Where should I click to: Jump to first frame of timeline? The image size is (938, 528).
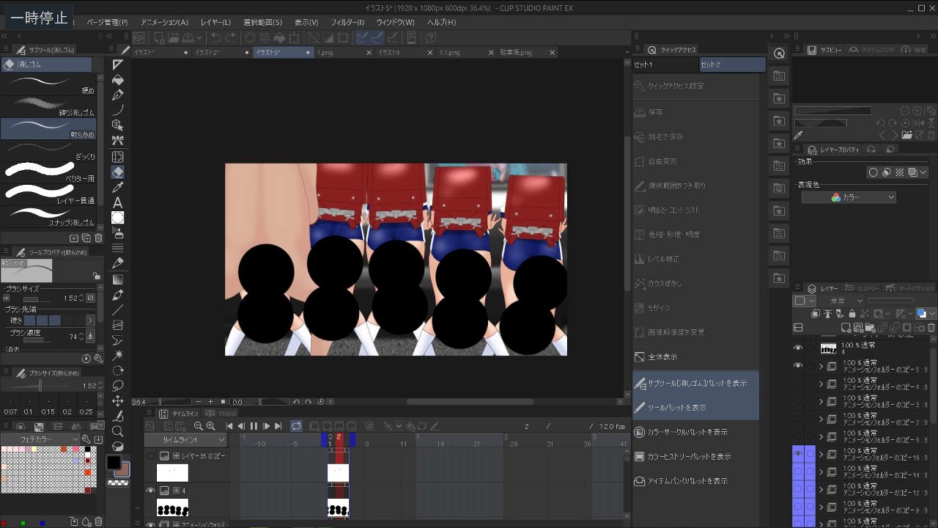pos(229,426)
